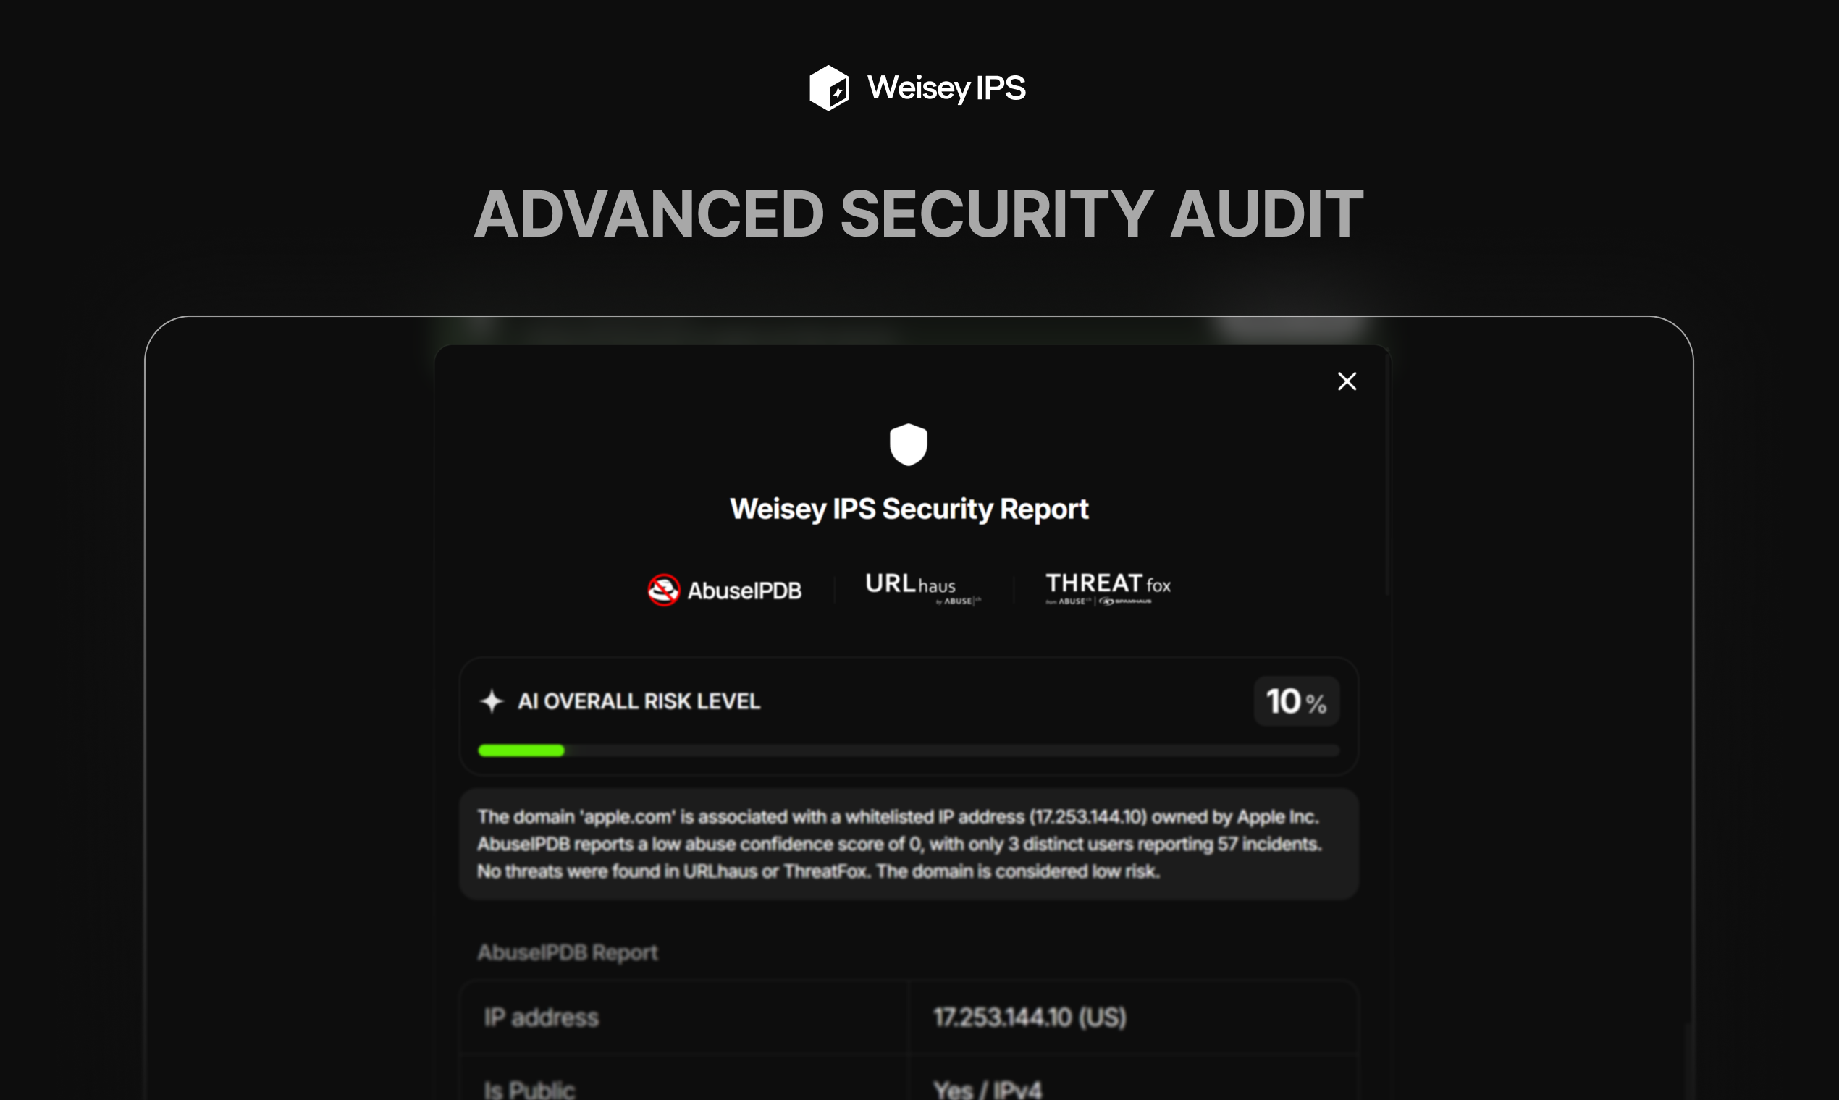Click the abuse.ch badge under URLhaus

958,601
